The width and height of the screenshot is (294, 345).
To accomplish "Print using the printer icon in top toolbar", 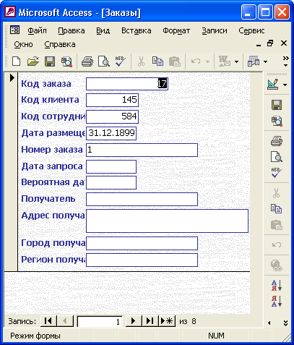I will coord(87,61).
